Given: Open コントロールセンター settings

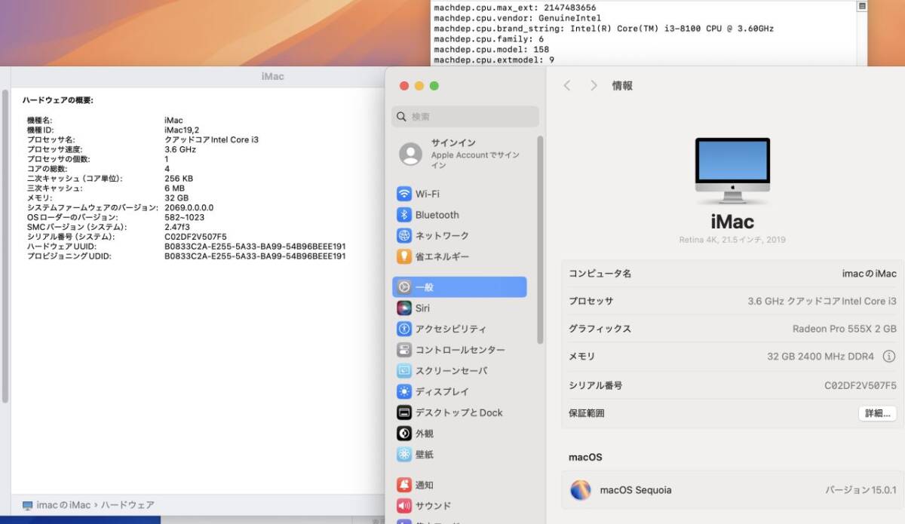Looking at the screenshot, I should click(452, 349).
